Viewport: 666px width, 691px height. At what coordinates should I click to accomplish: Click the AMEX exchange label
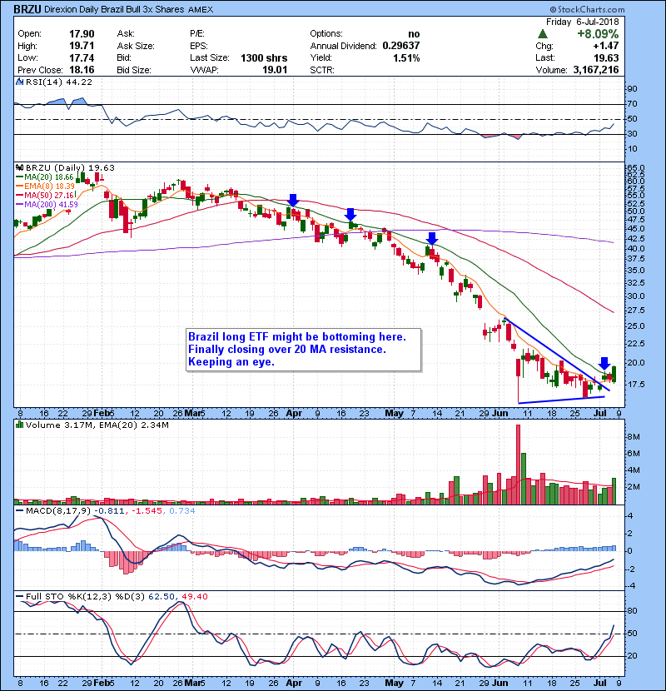(201, 10)
